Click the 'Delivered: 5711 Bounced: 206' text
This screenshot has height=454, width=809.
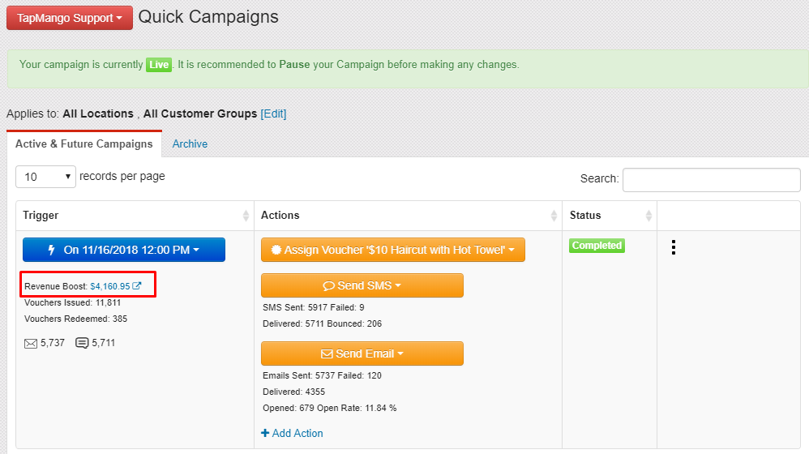click(x=322, y=324)
